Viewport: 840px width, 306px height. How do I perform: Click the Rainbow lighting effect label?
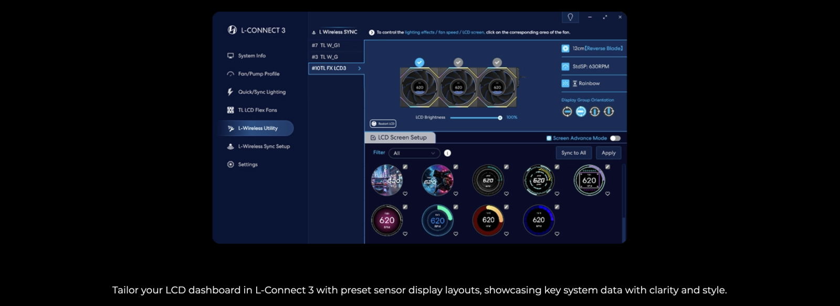coord(589,83)
